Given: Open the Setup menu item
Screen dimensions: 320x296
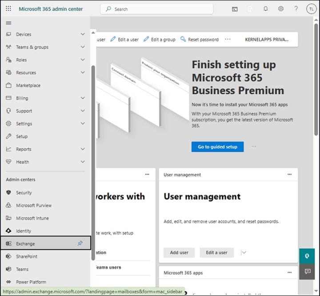Looking at the screenshot, I should click(45, 136).
